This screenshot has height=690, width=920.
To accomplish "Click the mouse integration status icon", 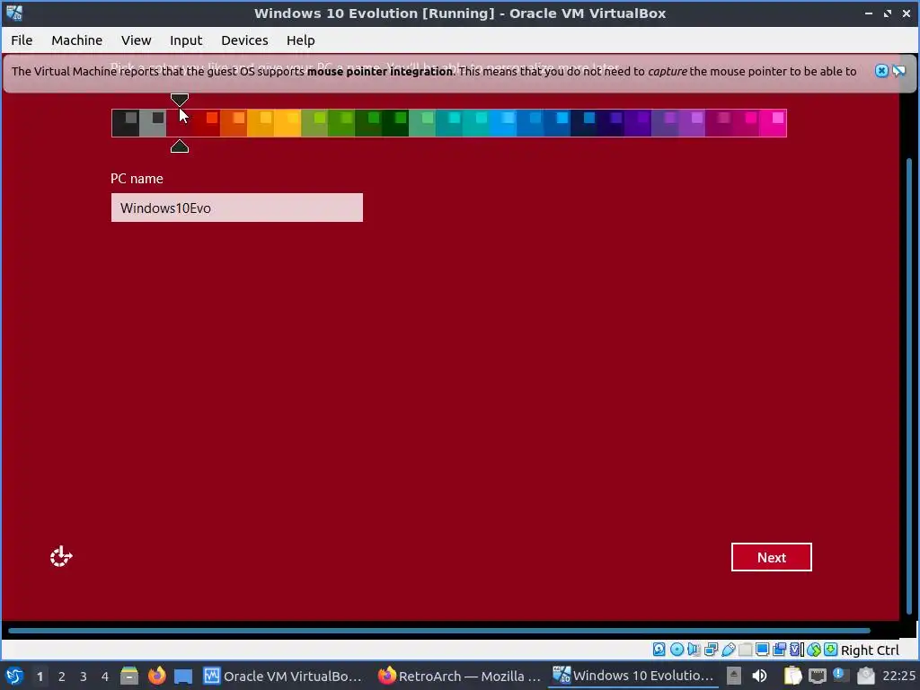I will [814, 649].
